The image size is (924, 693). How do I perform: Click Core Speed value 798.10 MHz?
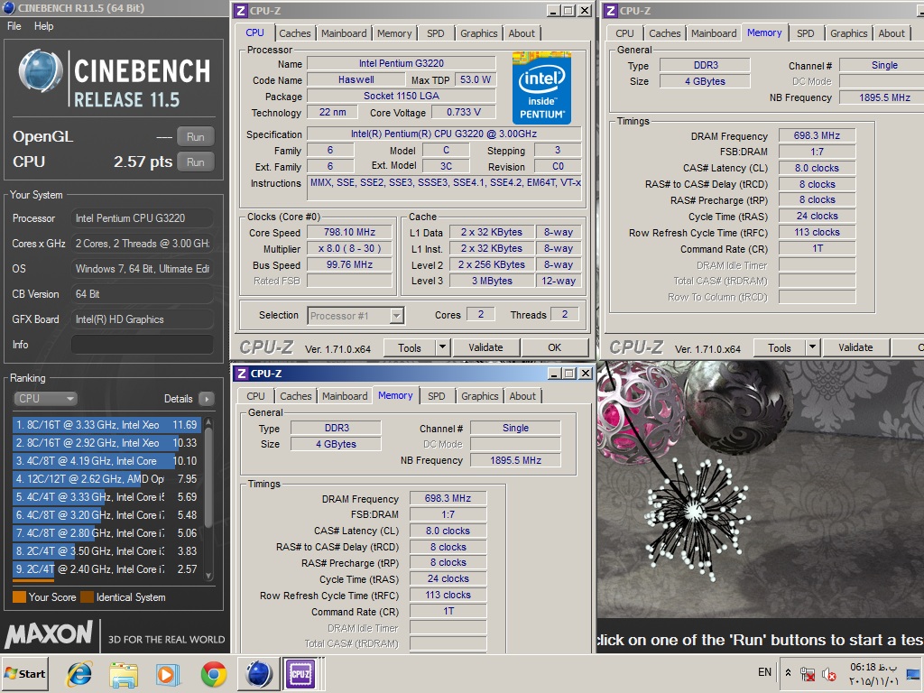click(x=349, y=233)
